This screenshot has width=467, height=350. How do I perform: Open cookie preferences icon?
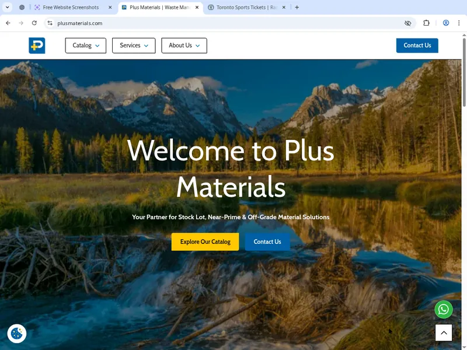tap(17, 333)
